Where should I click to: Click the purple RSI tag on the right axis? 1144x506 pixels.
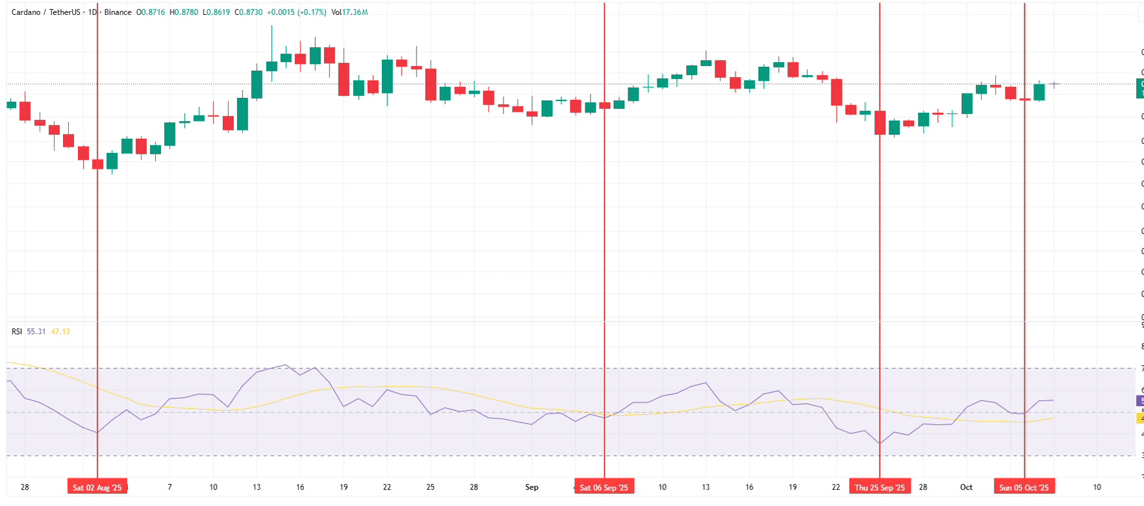coord(1139,401)
